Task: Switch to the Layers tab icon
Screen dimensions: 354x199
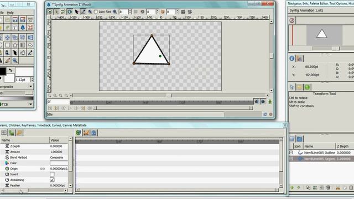Action: (292, 139)
